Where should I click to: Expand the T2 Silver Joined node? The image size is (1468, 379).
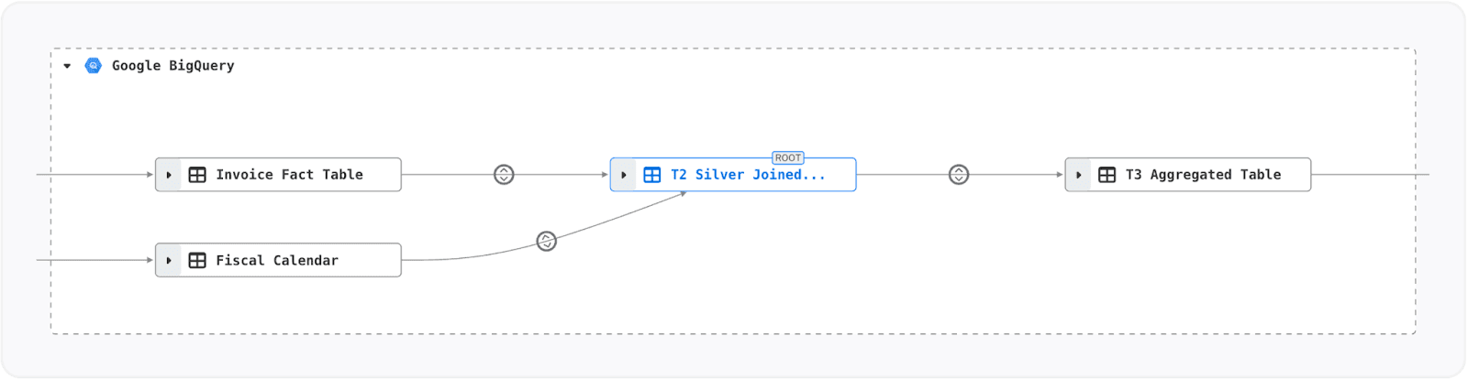click(624, 175)
